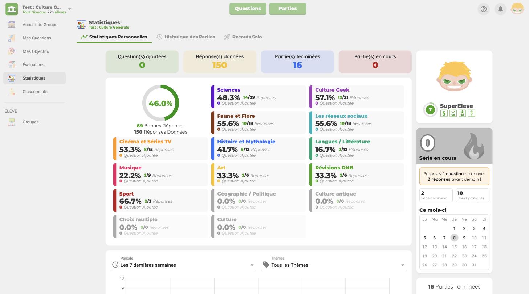Click the clock icon beside Période
The image size is (529, 294).
(115, 265)
